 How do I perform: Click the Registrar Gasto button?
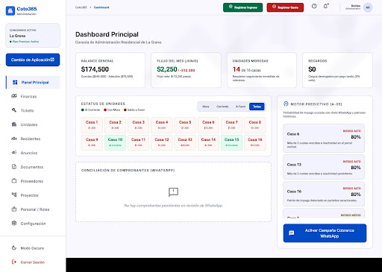(x=285, y=7)
